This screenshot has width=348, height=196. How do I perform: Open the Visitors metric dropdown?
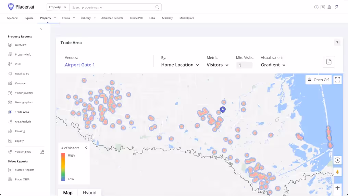(217, 65)
